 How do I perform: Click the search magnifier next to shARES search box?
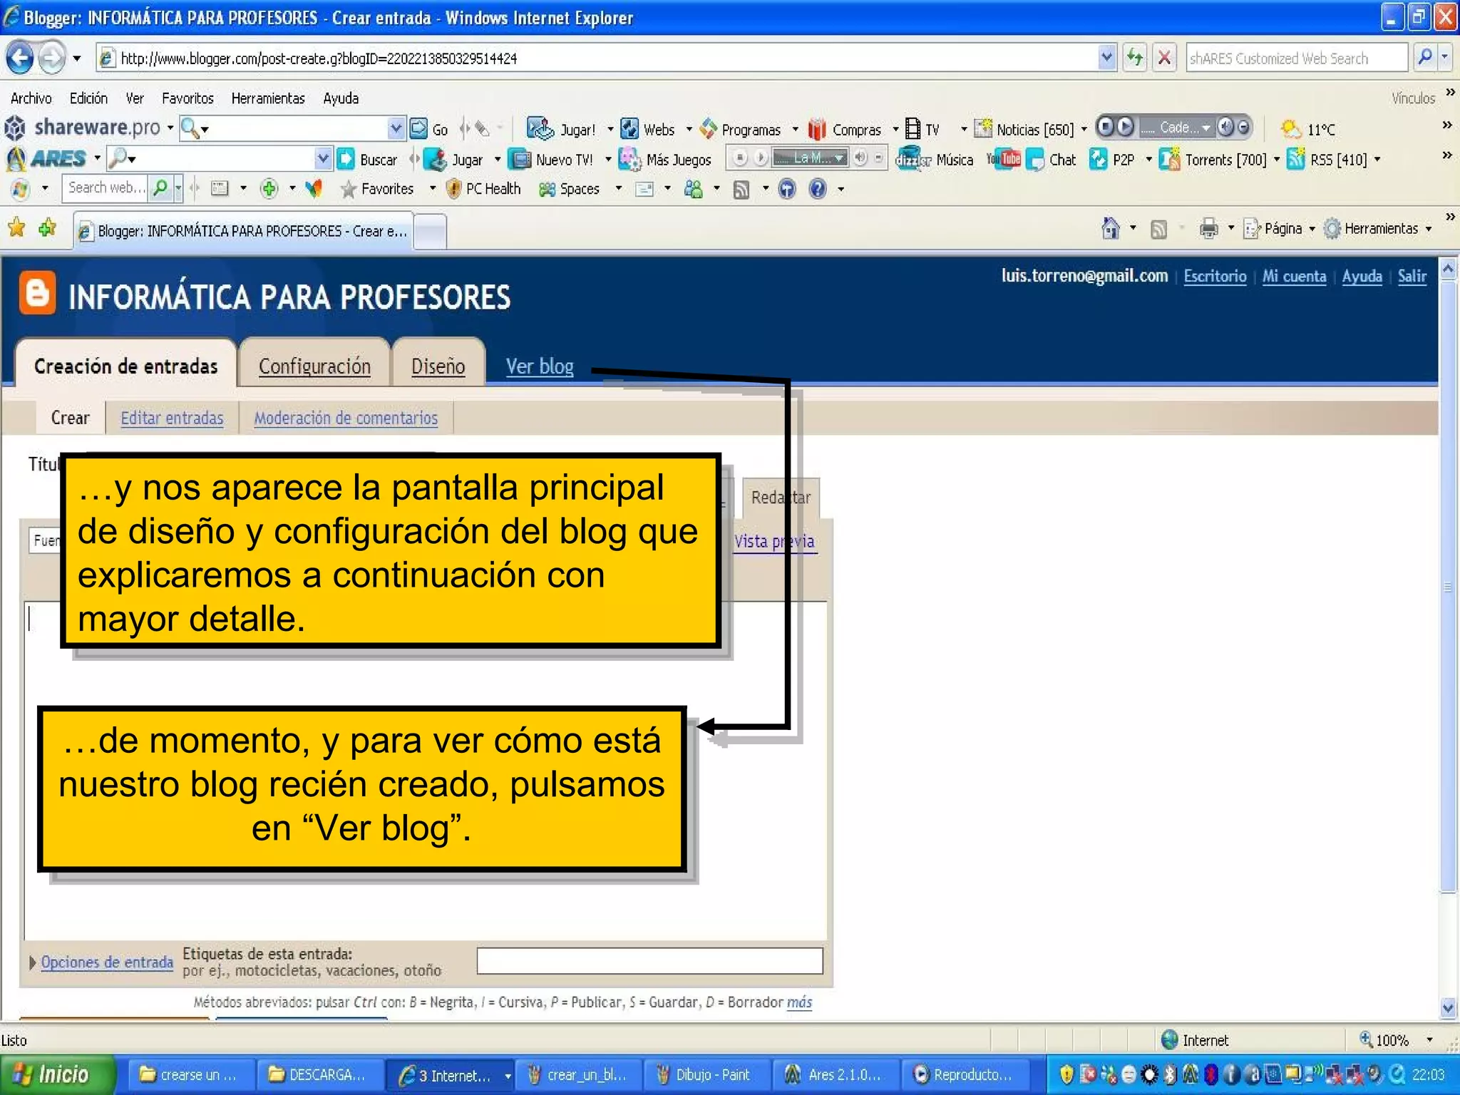1424,58
